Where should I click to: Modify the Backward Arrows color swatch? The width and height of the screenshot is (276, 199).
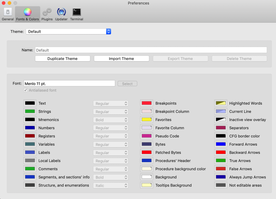[x=221, y=152]
